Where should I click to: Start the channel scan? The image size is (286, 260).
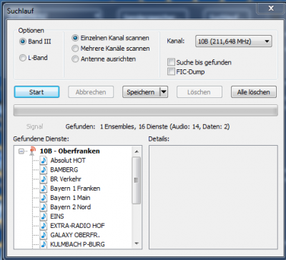[x=36, y=92]
